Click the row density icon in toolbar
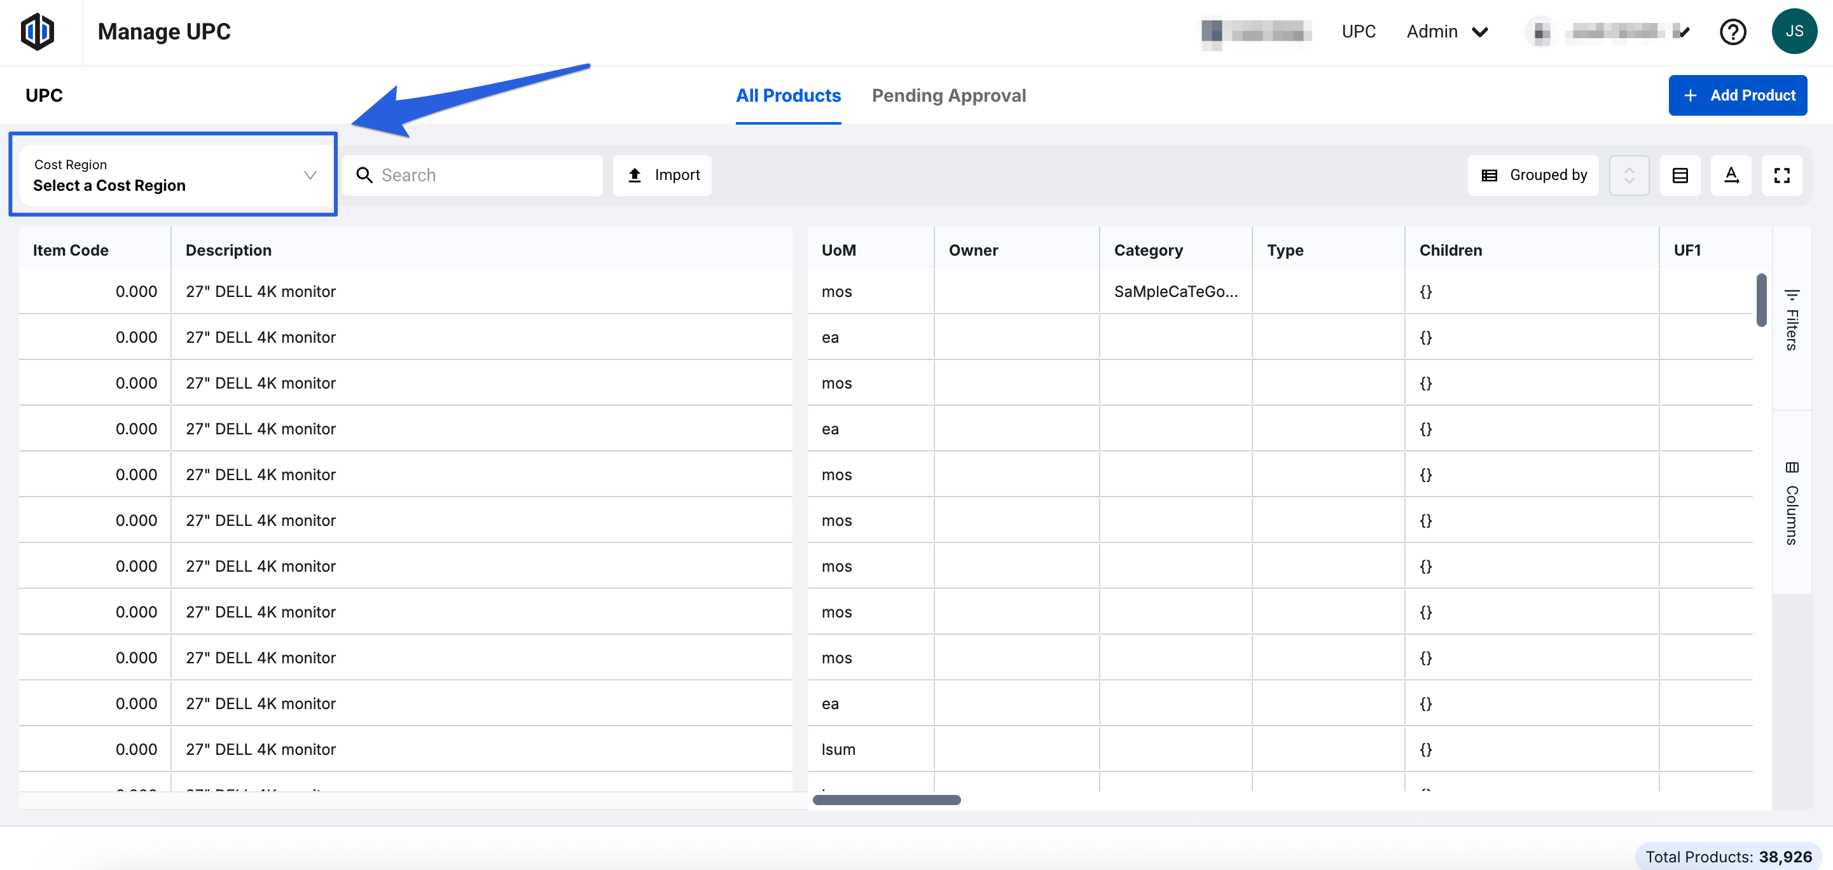Viewport: 1833px width, 870px height. (x=1679, y=175)
